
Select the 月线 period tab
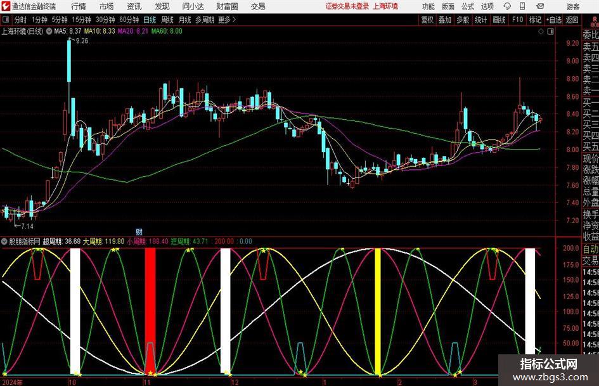(185, 20)
